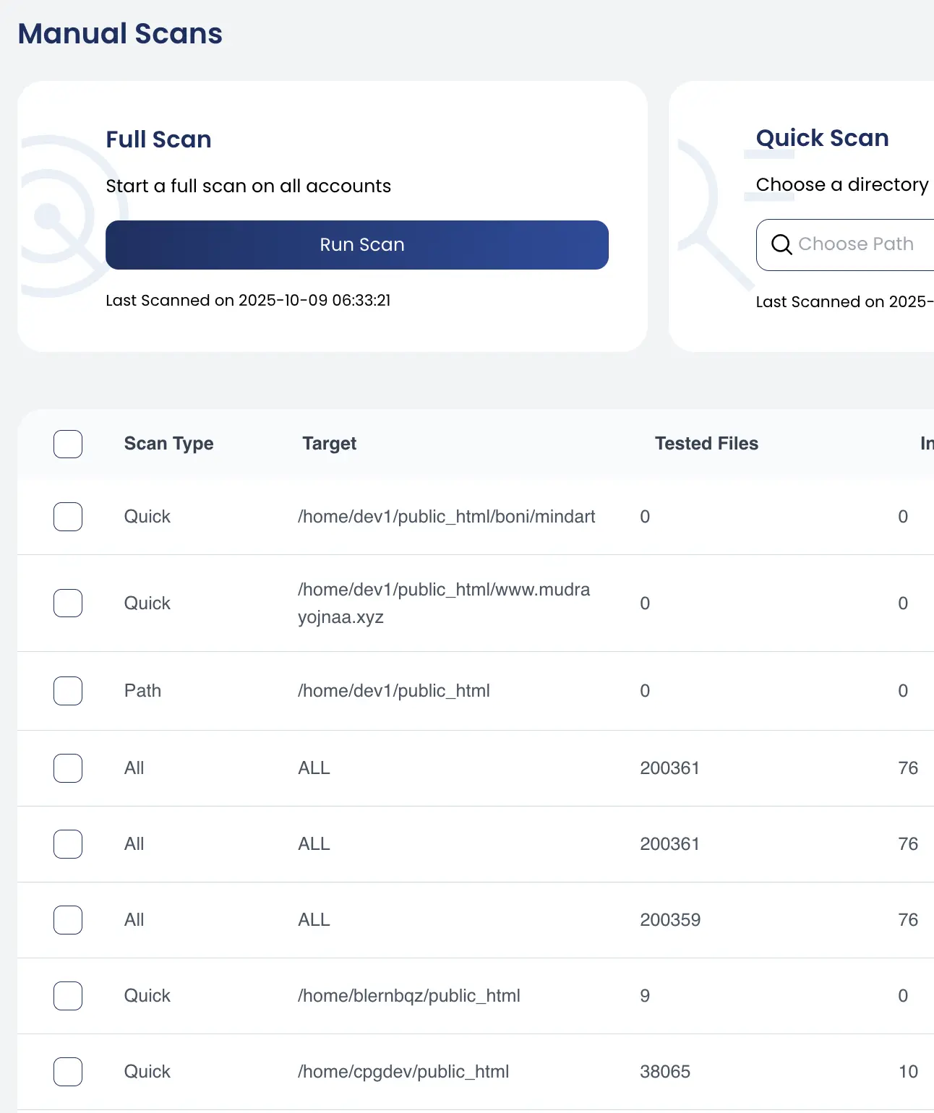The image size is (934, 1113).
Task: Select checkbox for www.mudrayojnaa.xyz scan row
Action: click(x=68, y=603)
